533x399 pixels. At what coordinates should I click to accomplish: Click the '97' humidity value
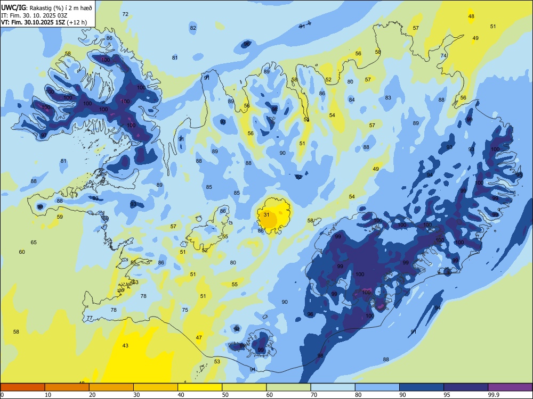tap(44, 135)
